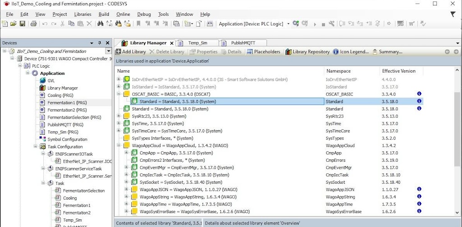462x227 pixels.
Task: Close the Library Manager tab
Action: pos(171,43)
